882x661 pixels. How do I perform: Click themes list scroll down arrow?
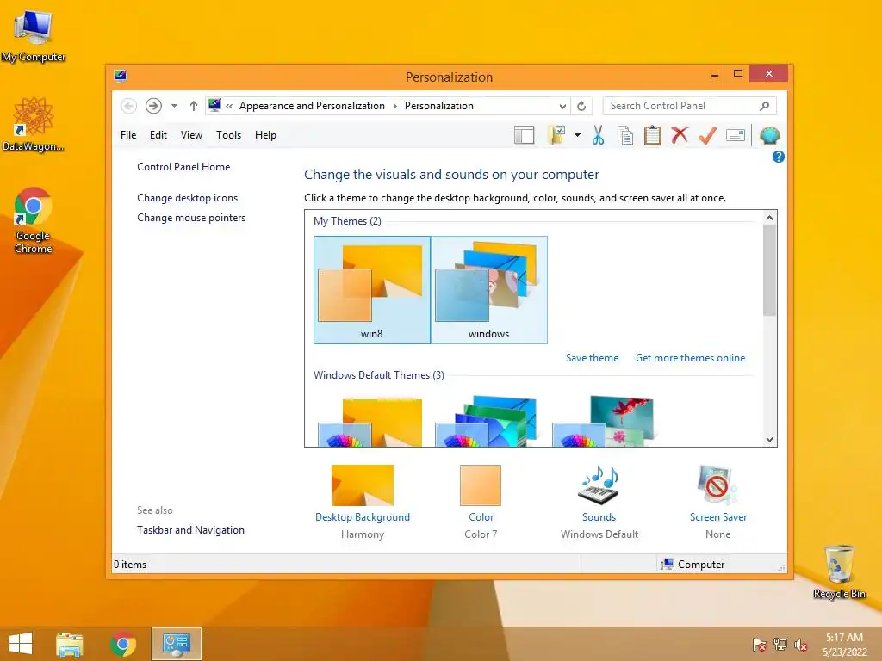[x=769, y=440]
